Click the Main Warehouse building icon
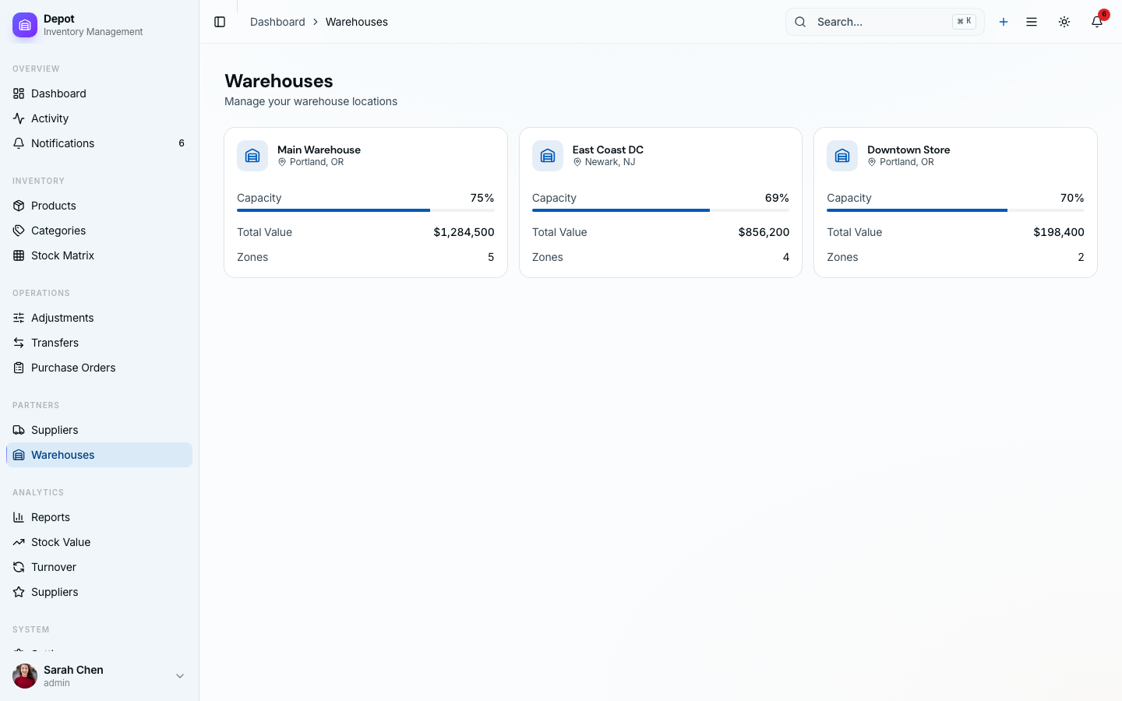This screenshot has height=701, width=1122. point(252,156)
